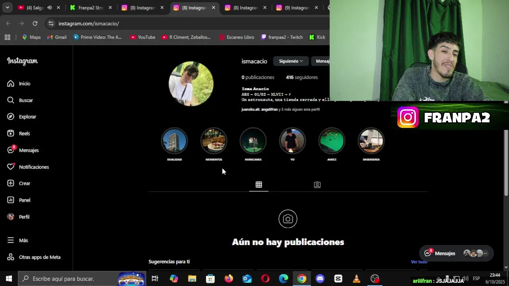Click juansito.alt mutual follower link
509x286 pixels.
tap(250, 109)
